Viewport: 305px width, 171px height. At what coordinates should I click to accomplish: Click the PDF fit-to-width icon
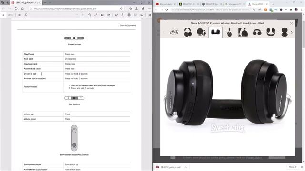pos(96,15)
